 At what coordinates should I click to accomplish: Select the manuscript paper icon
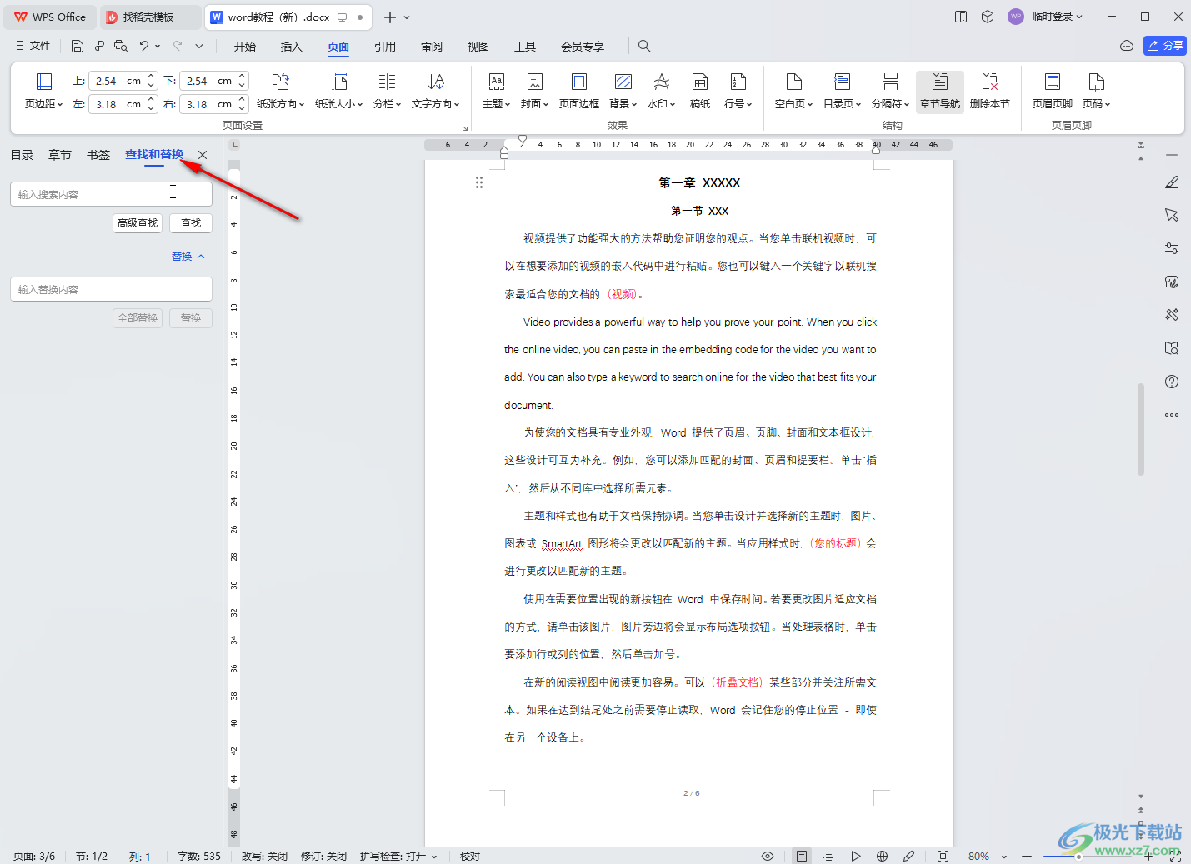(700, 82)
